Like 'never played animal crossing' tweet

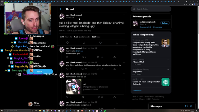click(x=98, y=69)
